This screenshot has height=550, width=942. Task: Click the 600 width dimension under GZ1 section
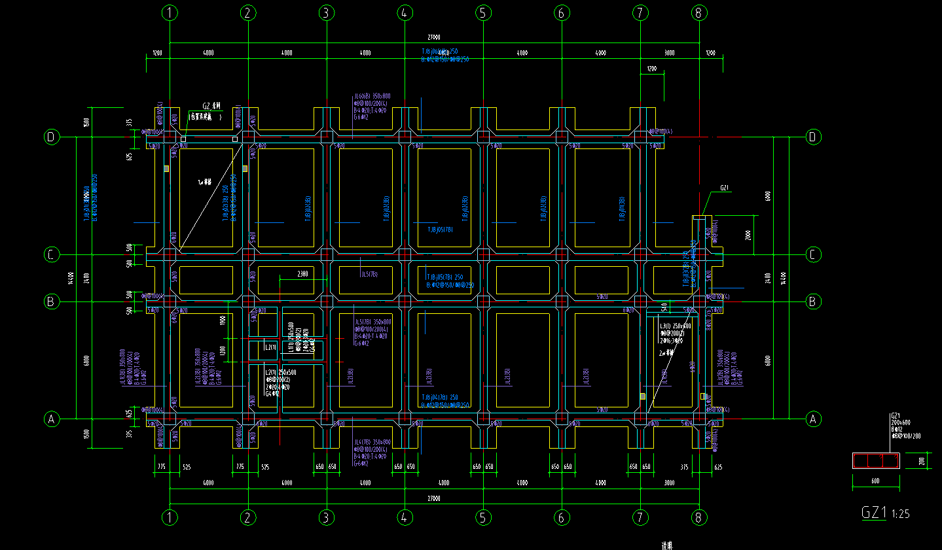point(875,481)
